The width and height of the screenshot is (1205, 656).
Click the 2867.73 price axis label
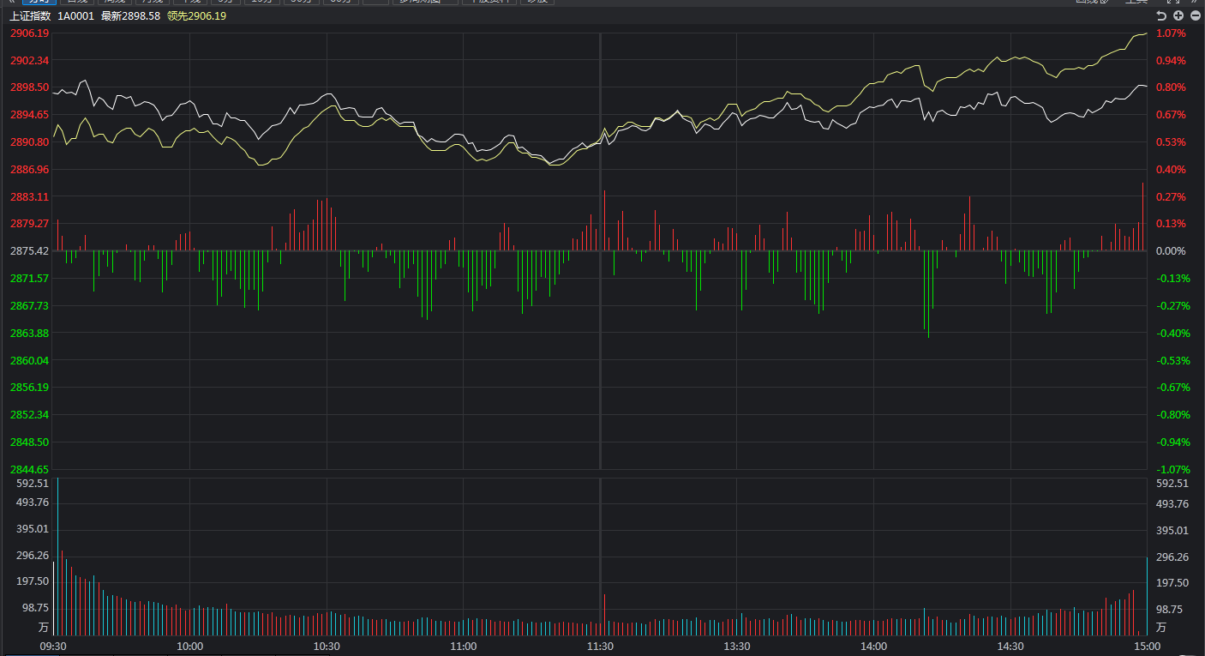coord(29,305)
